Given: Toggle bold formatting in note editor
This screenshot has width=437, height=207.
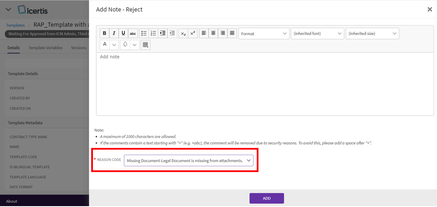Looking at the screenshot, I should [104, 34].
